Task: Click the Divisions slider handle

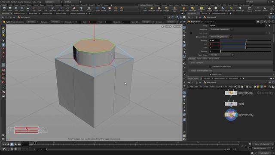Action: coord(220,51)
